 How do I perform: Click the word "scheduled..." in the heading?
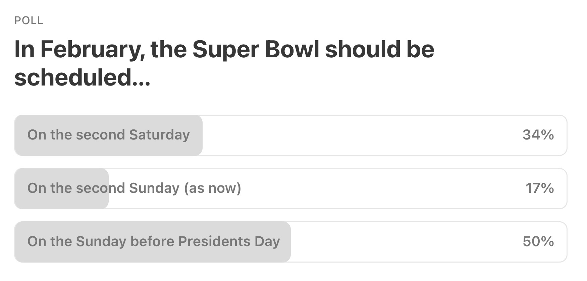coord(82,77)
